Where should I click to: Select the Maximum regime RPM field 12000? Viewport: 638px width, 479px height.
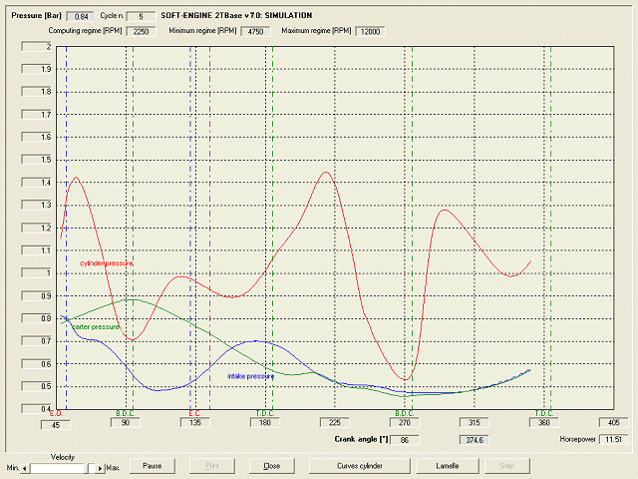coord(370,31)
